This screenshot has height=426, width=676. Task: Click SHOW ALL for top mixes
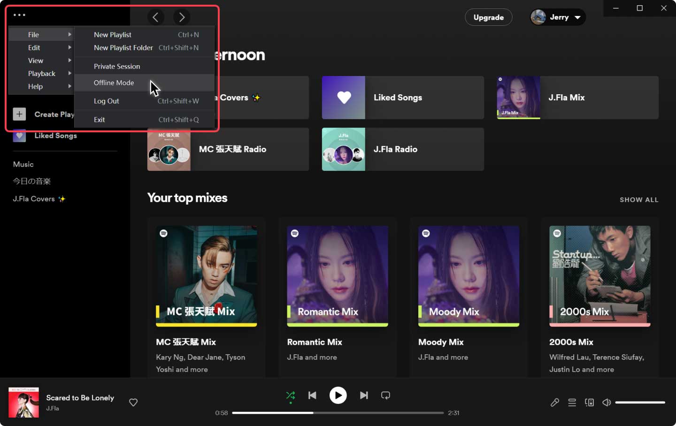click(x=639, y=200)
